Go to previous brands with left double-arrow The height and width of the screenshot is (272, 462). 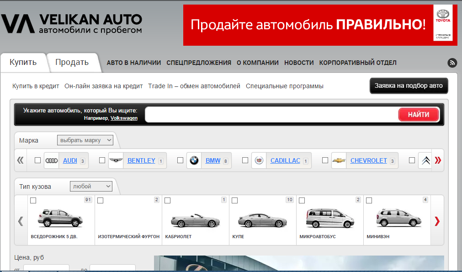(20, 160)
